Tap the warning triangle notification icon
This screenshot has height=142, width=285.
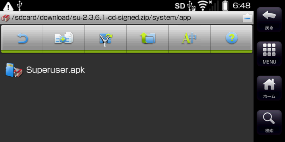[x=8, y=6]
